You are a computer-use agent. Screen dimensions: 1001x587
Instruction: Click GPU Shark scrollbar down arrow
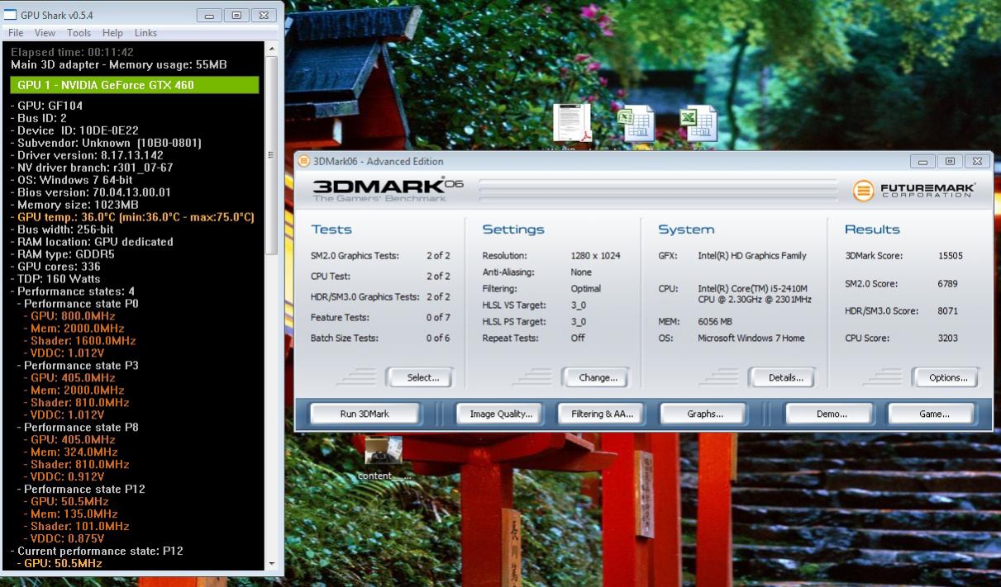coord(273,563)
